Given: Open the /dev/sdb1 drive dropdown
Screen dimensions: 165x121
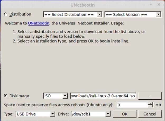Looking at the screenshot, I should (91, 114).
